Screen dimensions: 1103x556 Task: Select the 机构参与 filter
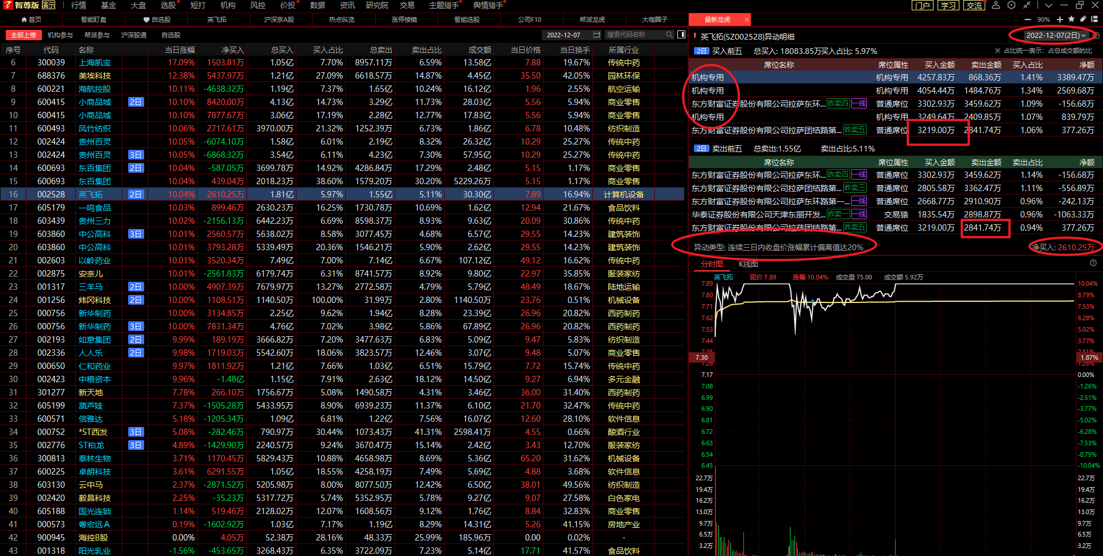60,35
